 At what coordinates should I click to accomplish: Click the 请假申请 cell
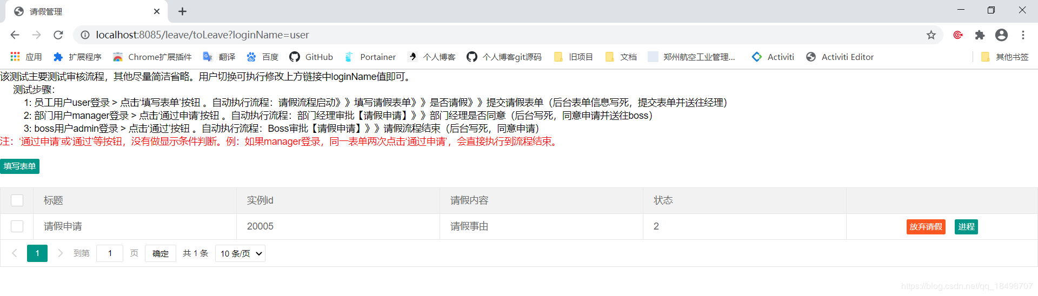coord(135,226)
